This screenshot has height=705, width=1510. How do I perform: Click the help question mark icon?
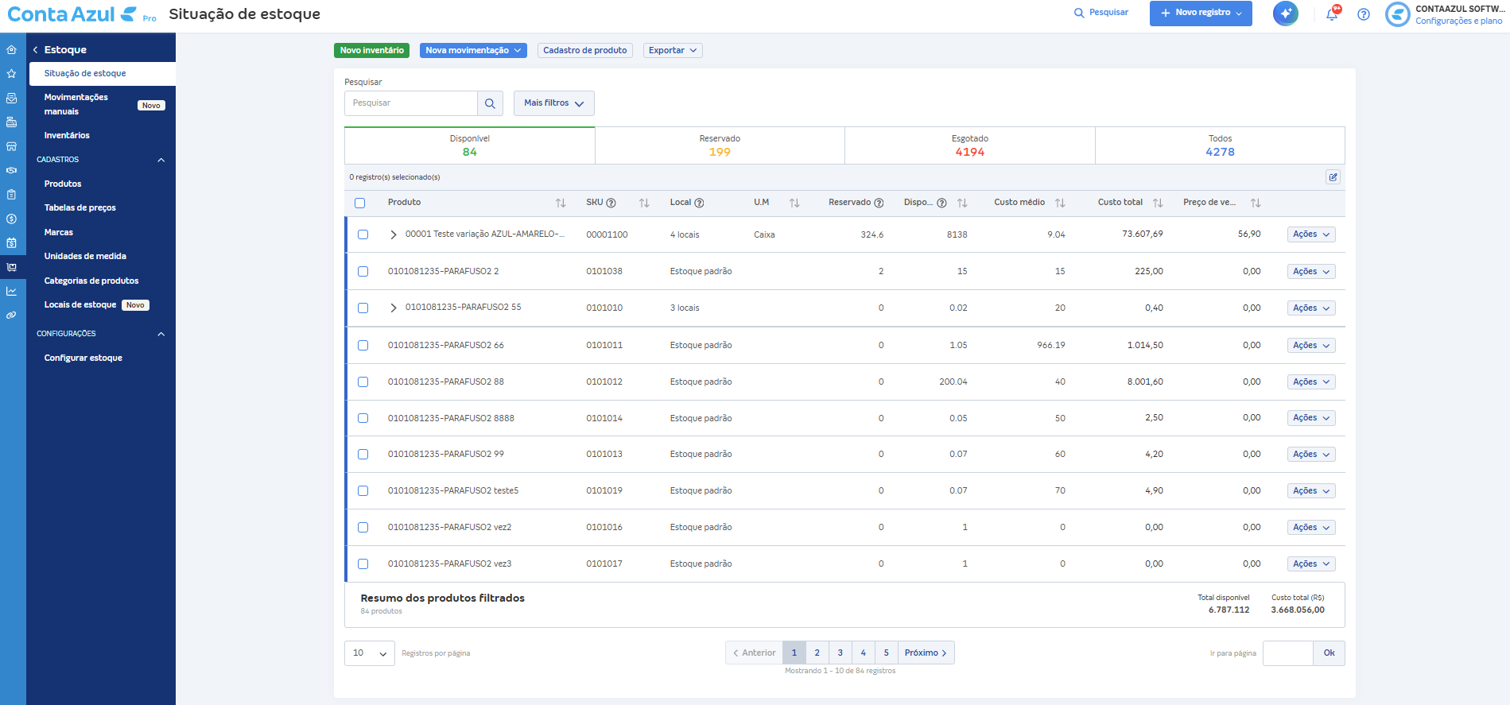point(1364,14)
